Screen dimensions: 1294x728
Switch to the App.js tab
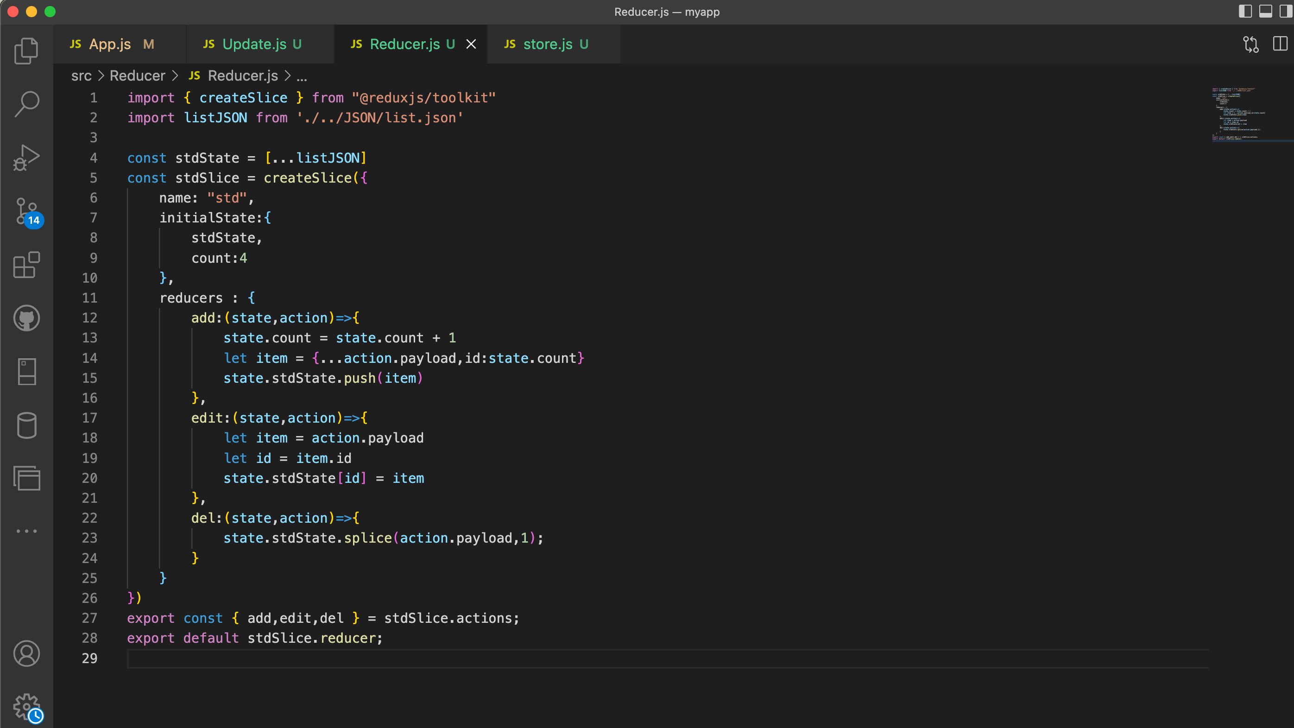tap(120, 44)
